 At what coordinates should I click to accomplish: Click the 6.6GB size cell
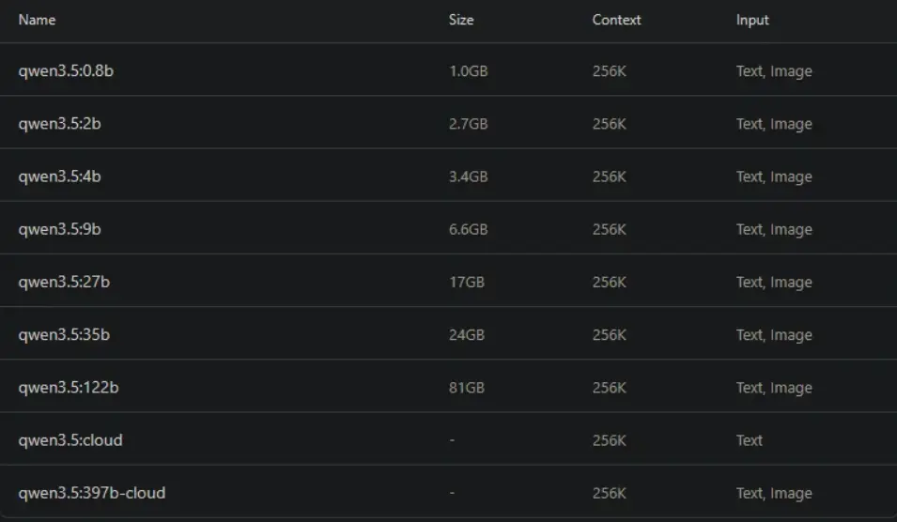tap(468, 229)
